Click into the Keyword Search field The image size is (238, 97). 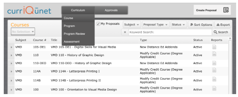coord(170,32)
